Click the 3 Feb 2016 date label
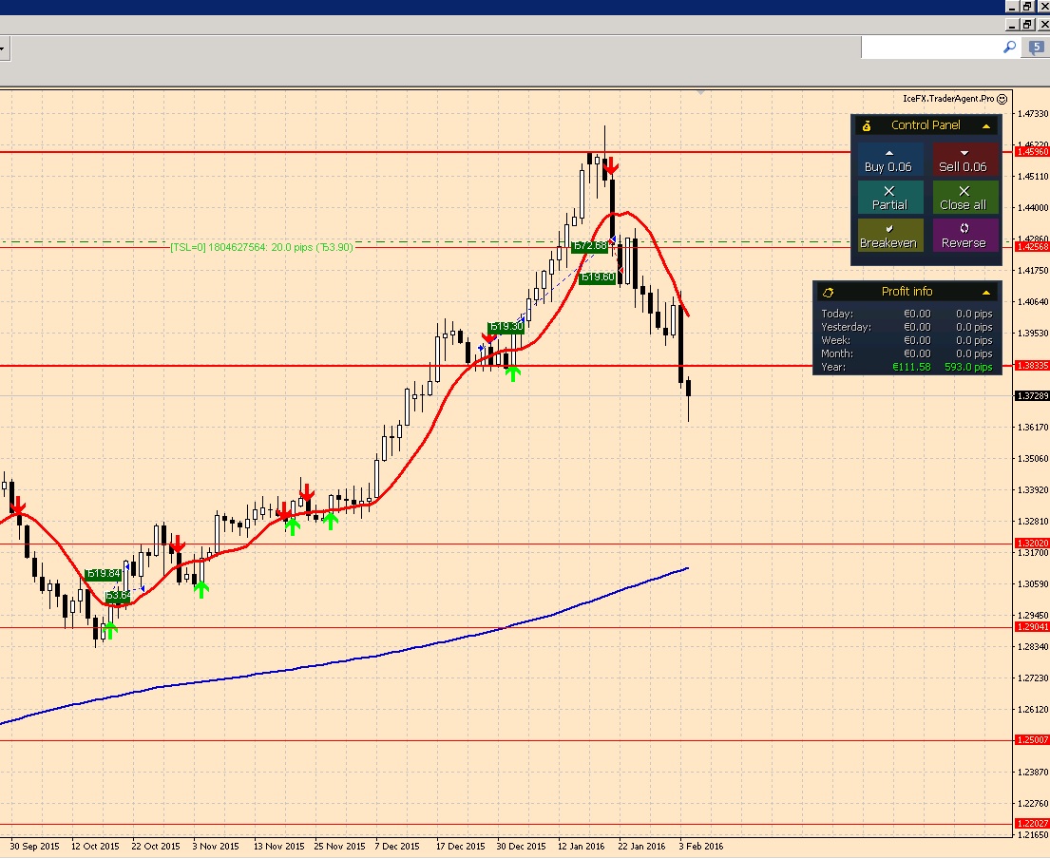This screenshot has height=859, width=1050. (x=701, y=847)
